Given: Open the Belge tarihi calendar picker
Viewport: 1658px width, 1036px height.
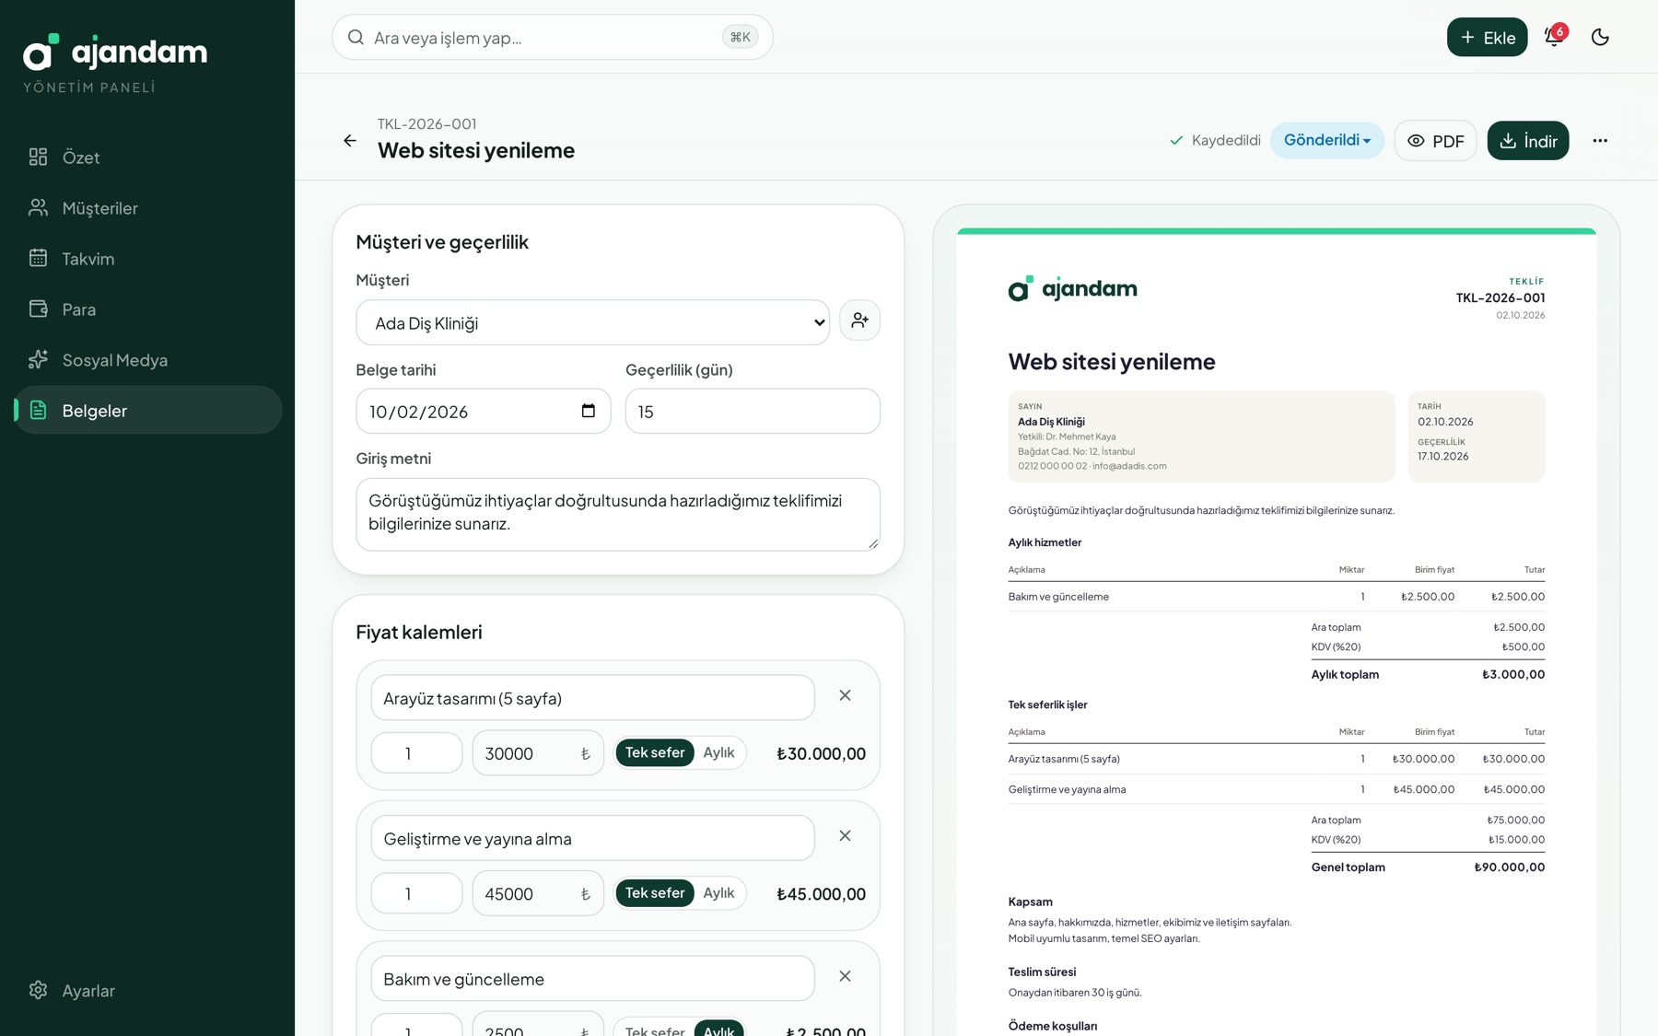Looking at the screenshot, I should point(589,411).
